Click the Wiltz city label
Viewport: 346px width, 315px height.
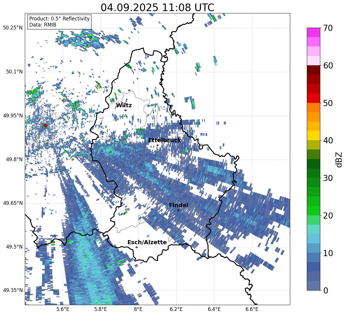[x=124, y=105]
